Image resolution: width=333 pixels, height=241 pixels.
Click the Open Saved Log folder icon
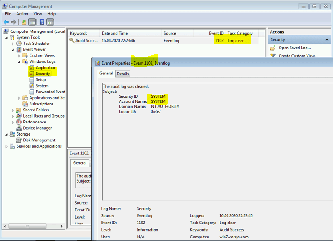[272, 48]
